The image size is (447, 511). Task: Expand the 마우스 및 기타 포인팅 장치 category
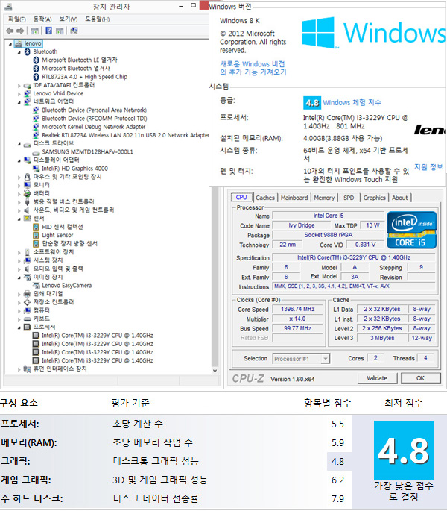tap(19, 178)
